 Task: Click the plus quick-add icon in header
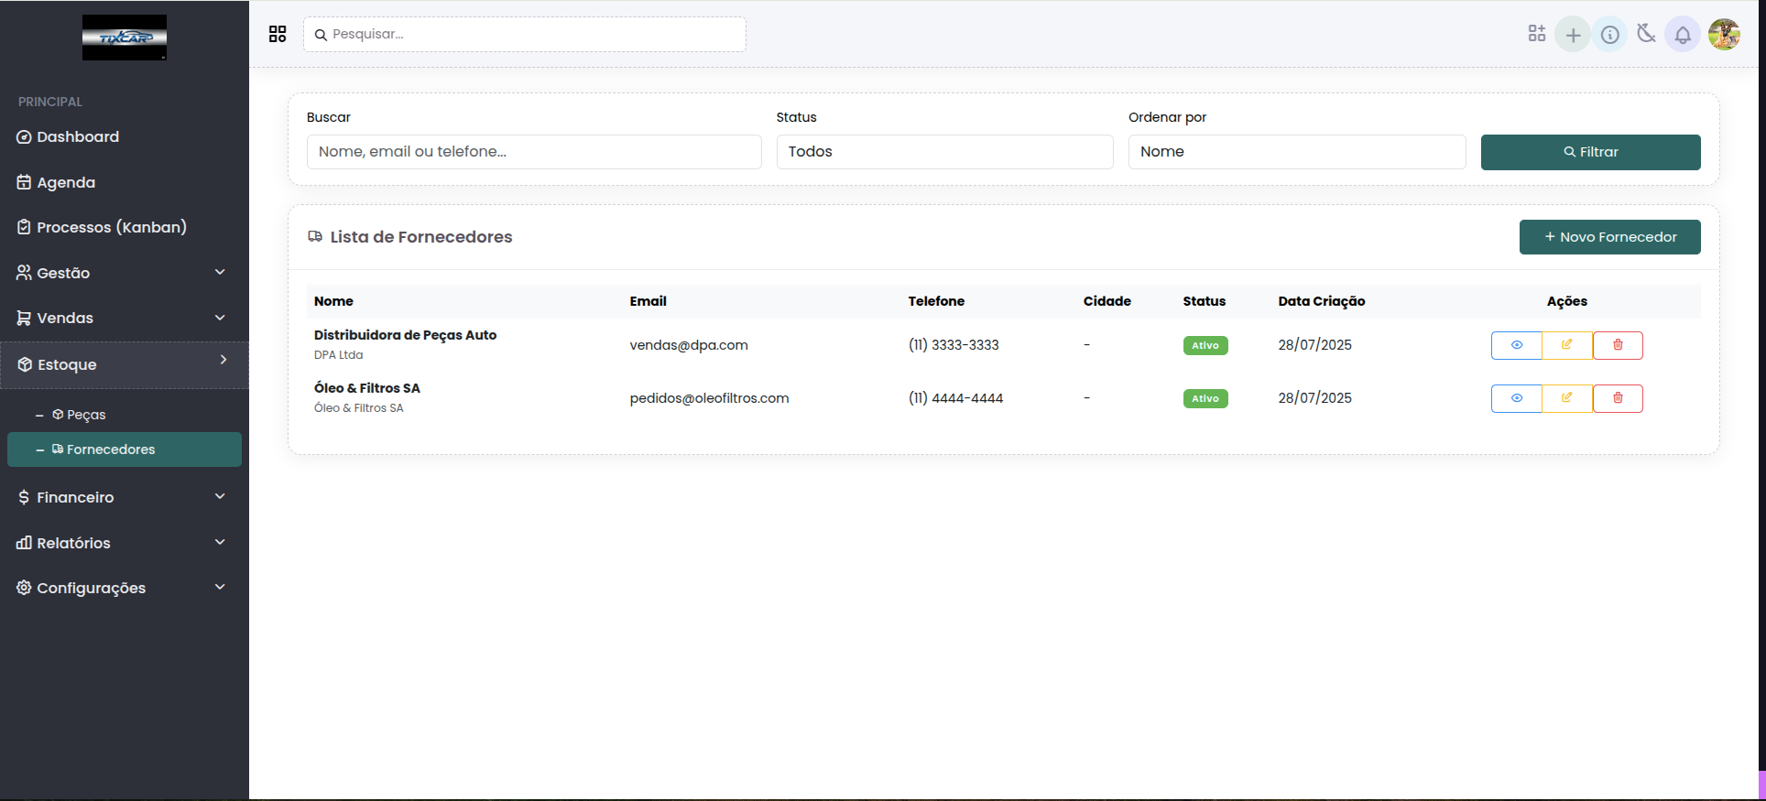click(1573, 35)
